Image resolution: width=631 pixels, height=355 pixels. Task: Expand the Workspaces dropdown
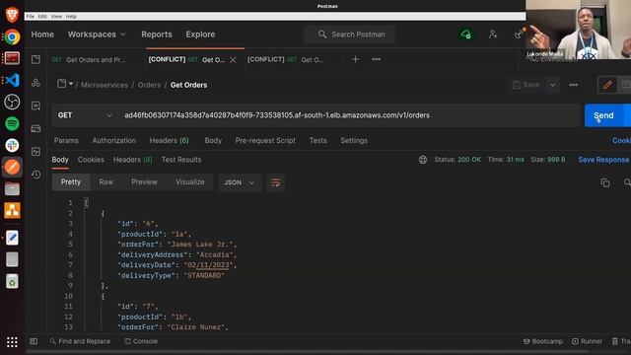coord(97,35)
